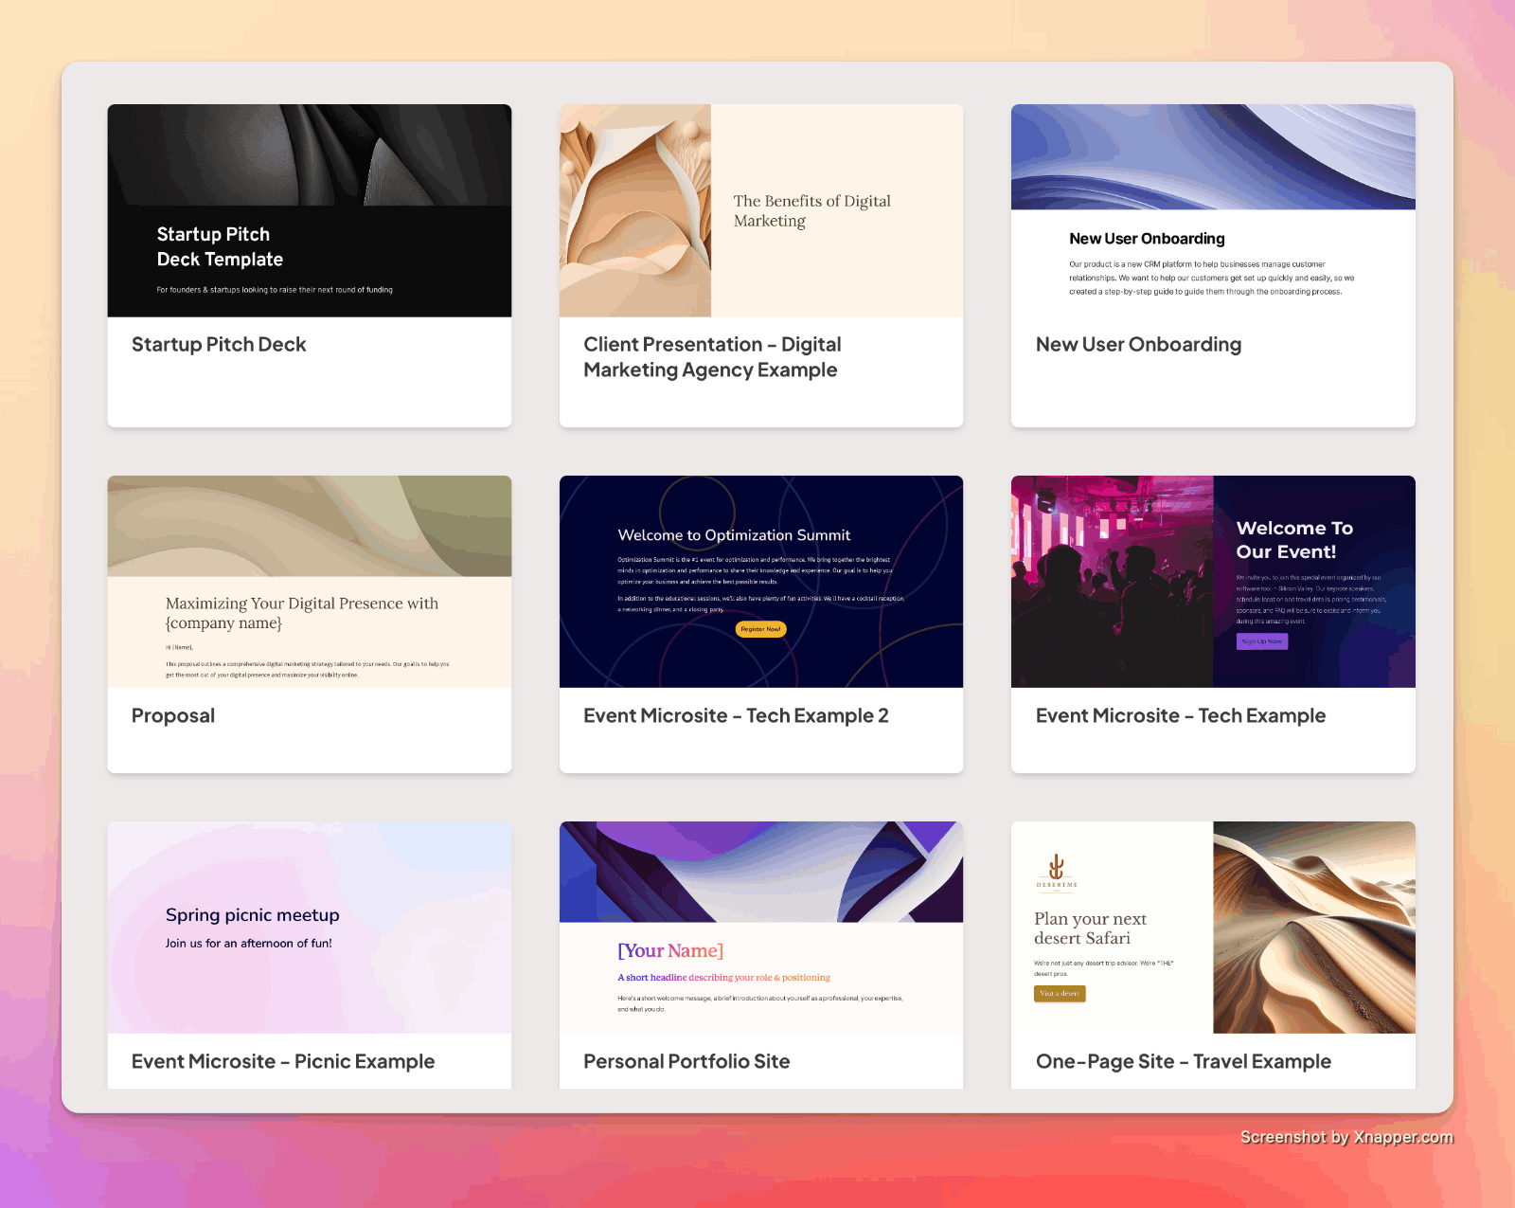The height and width of the screenshot is (1208, 1515).
Task: Click Client Presentation – Digital Marketing Agency Example title
Action: 711,357
